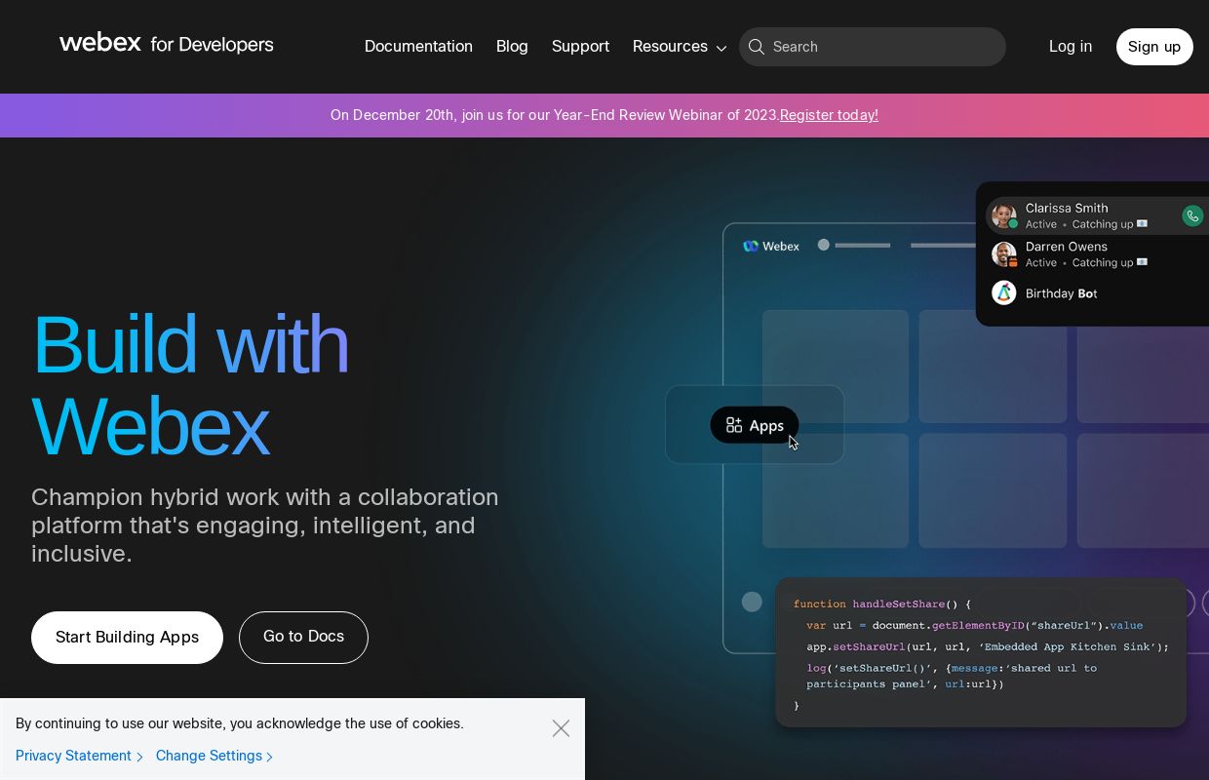Click the Register today! link

(x=829, y=115)
